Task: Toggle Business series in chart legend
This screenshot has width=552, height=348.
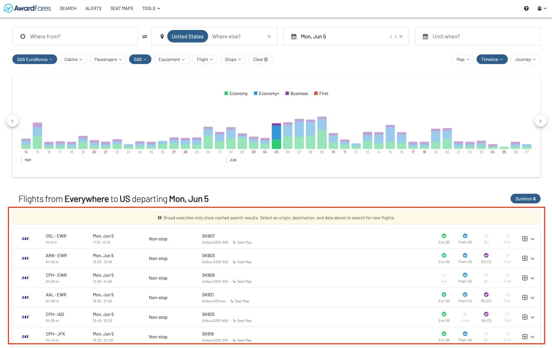Action: [x=297, y=94]
